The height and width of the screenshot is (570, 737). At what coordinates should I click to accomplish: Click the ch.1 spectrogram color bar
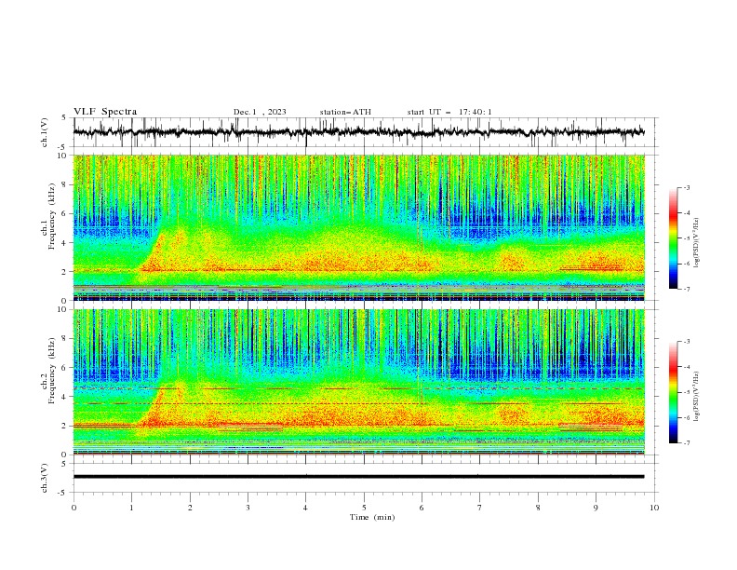(x=673, y=237)
